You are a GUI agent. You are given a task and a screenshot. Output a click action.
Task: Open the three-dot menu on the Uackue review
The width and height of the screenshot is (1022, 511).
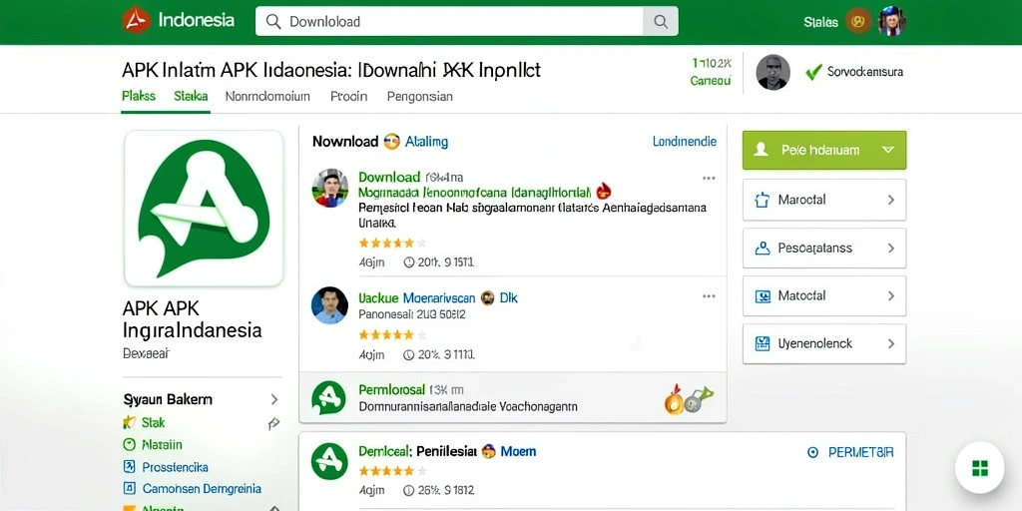click(x=709, y=296)
